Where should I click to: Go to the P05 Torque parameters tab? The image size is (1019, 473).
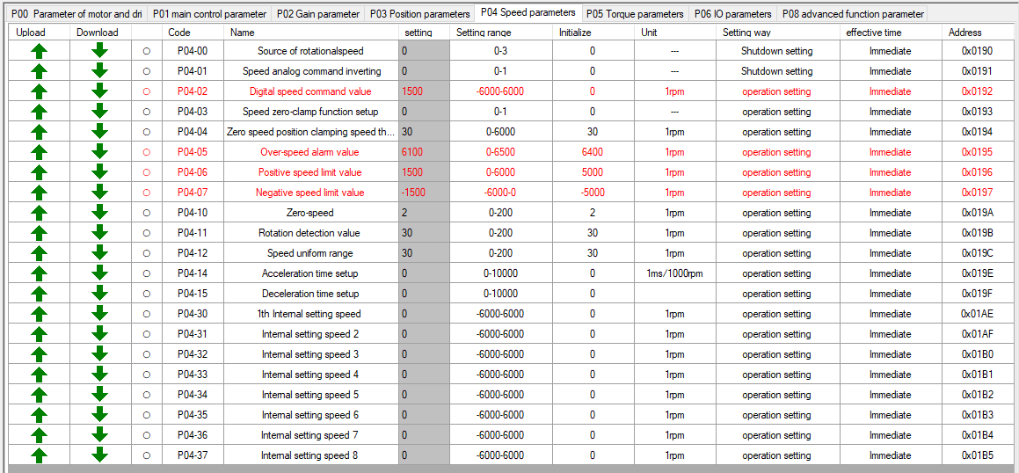(x=637, y=14)
